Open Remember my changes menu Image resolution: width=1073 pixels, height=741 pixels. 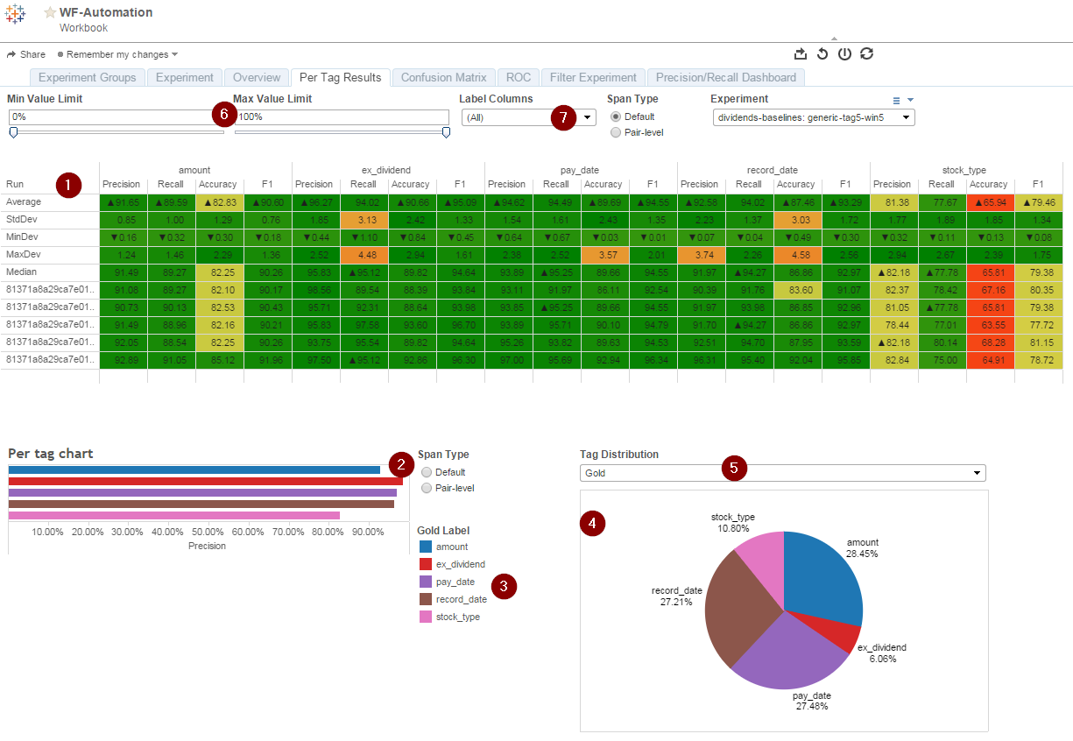coord(118,54)
